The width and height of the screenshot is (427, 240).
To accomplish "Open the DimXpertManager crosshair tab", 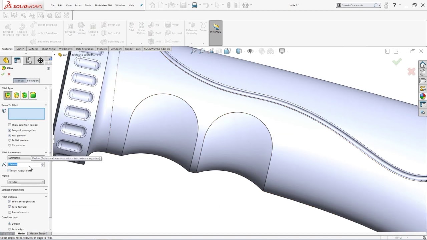I will [x=40, y=60].
